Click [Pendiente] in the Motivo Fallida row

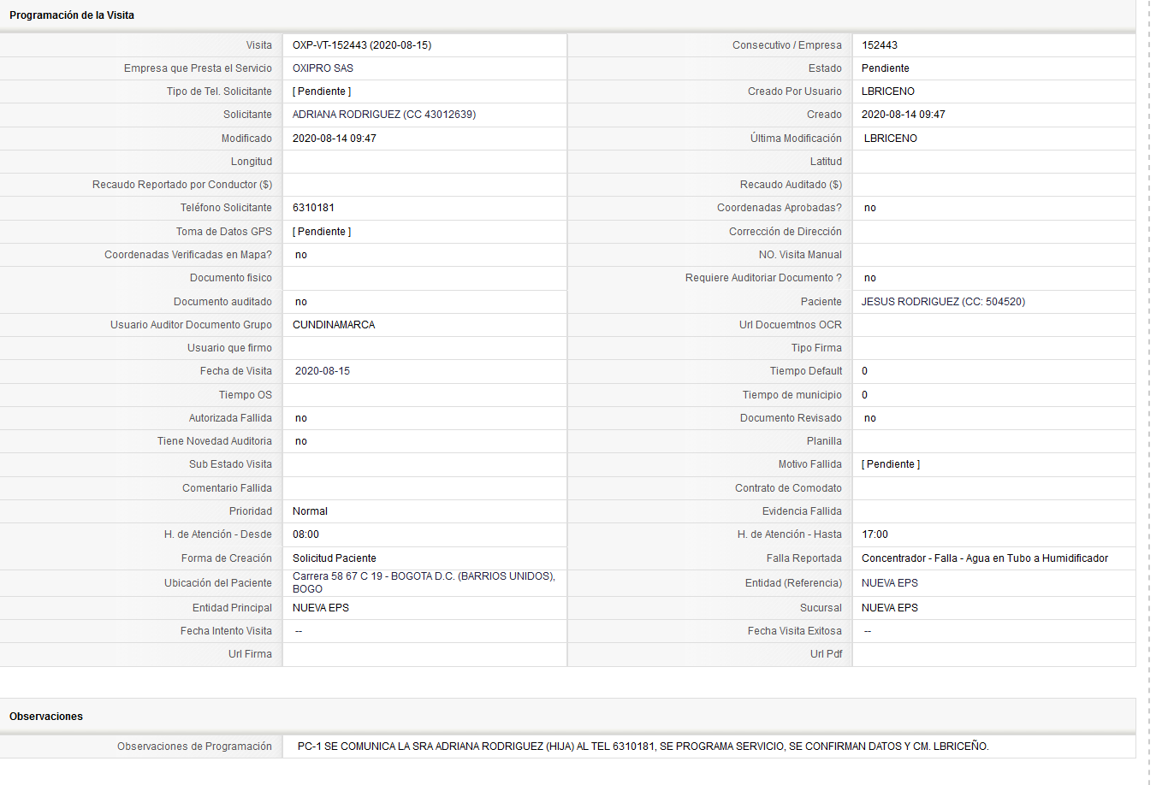pyautogui.click(x=891, y=464)
